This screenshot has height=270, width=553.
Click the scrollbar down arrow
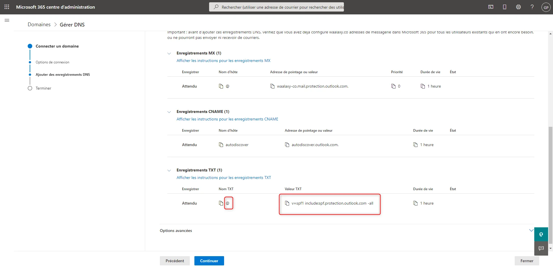coord(550,248)
